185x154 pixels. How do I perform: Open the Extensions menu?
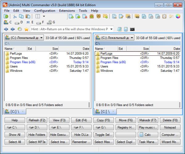(67, 10)
